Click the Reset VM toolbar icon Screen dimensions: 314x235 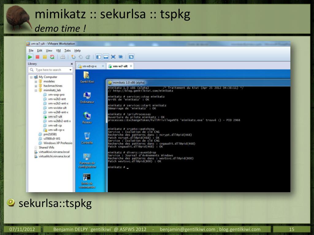coord(52,57)
